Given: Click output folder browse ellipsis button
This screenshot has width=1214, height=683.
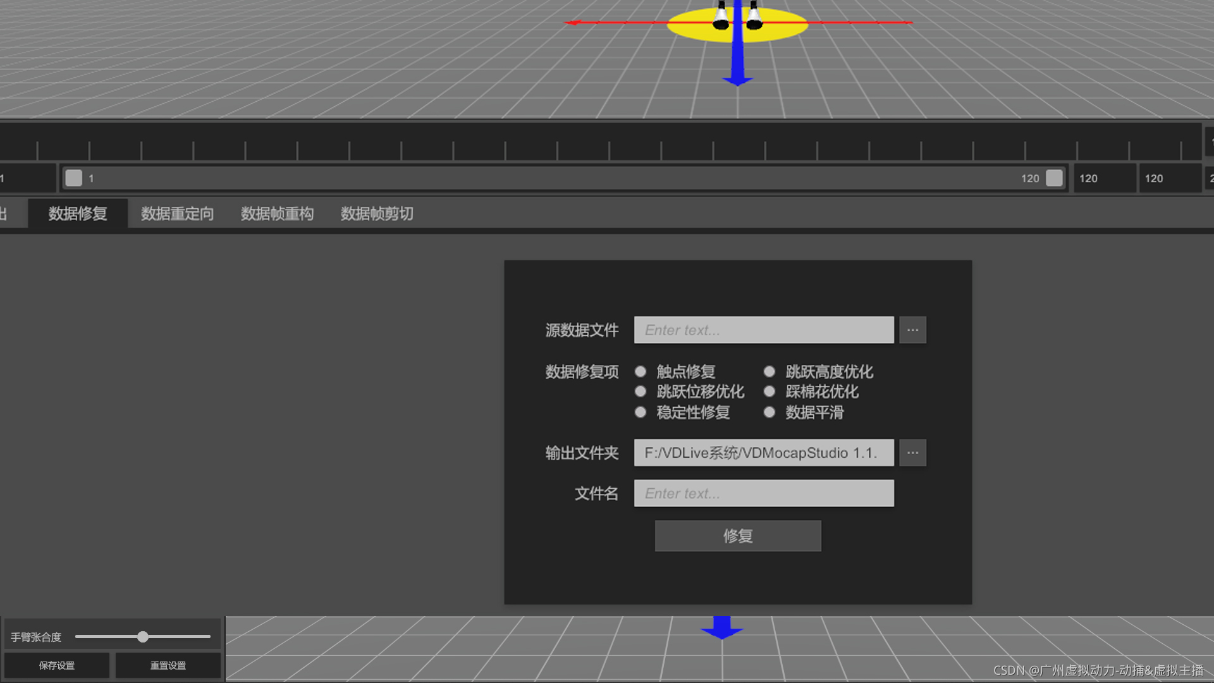Looking at the screenshot, I should (912, 453).
